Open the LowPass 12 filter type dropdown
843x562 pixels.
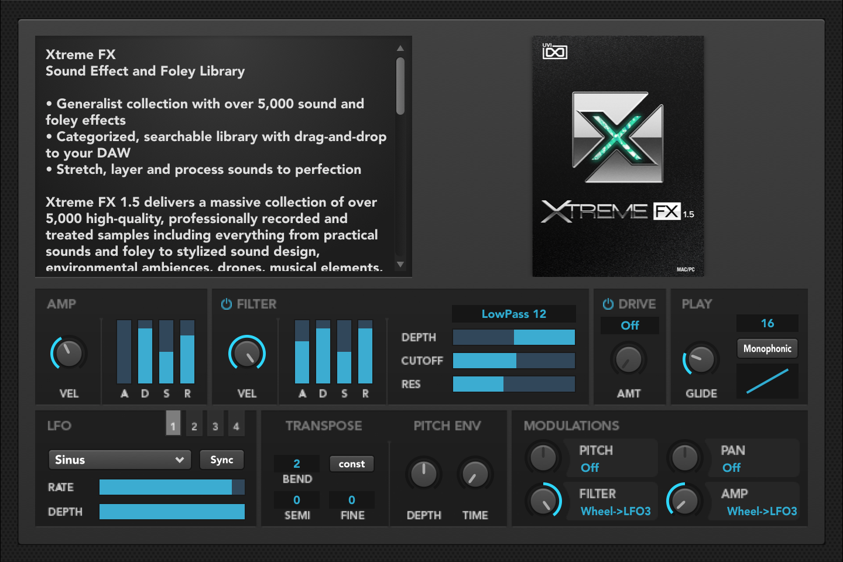pyautogui.click(x=513, y=314)
